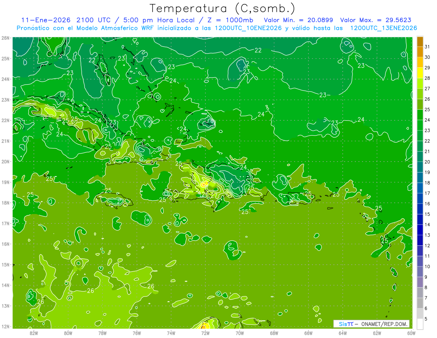This screenshot has width=437, height=338.
Task: Click the '19N' latitude axis label
Action: [5, 182]
